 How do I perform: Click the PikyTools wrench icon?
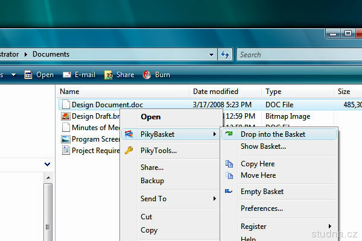pos(129,151)
